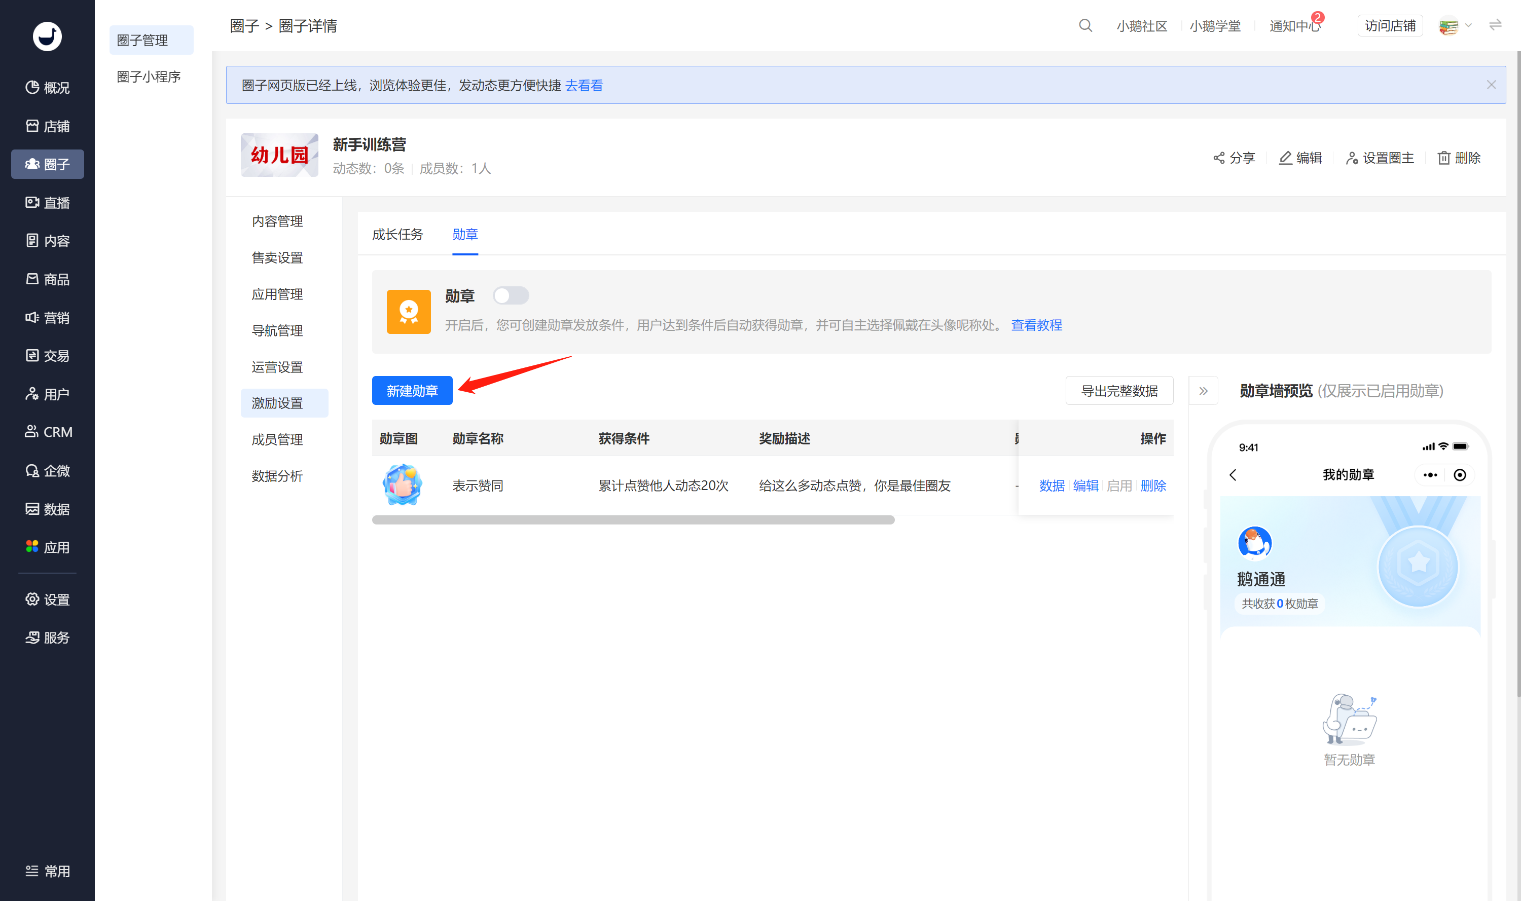Click the 设置圈主 owner icon
Image resolution: width=1521 pixels, height=901 pixels.
[x=1352, y=158]
